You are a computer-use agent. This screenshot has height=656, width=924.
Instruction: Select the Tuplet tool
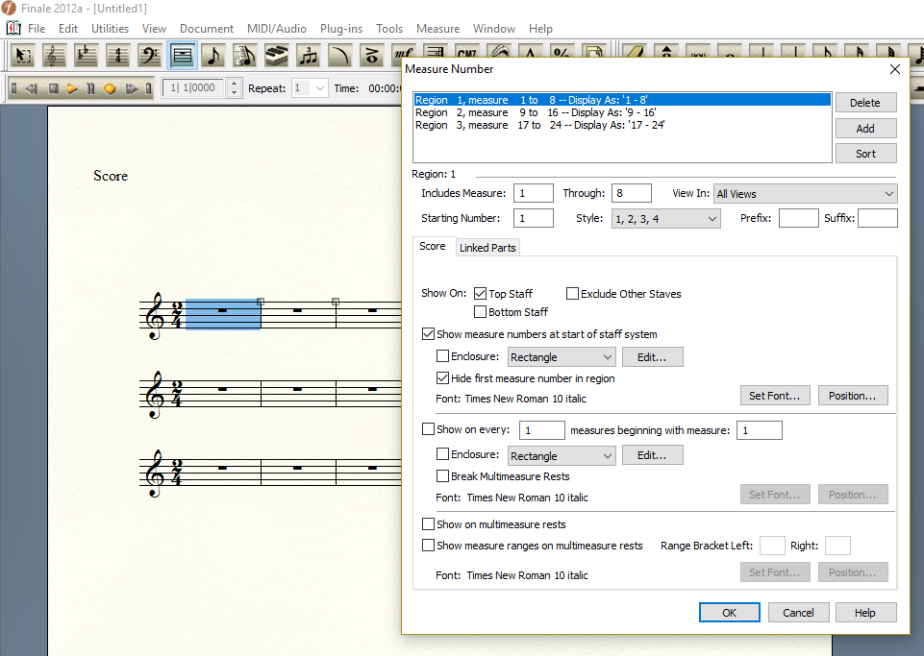(x=308, y=56)
